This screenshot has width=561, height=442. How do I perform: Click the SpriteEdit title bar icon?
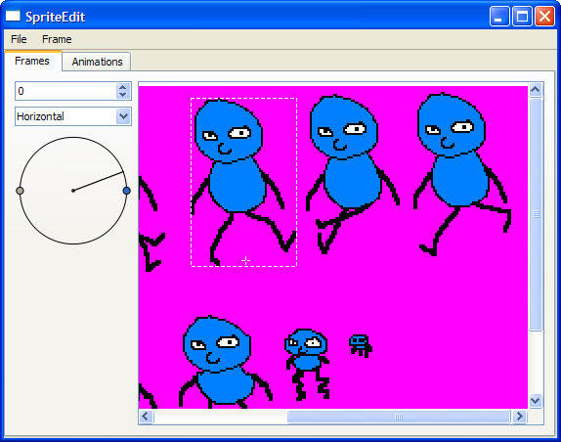point(13,16)
